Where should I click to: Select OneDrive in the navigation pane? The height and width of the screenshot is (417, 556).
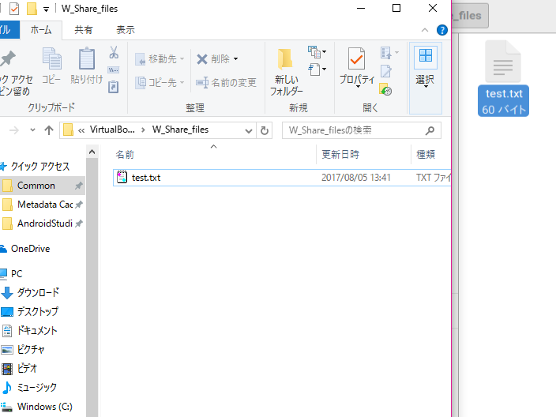click(x=30, y=249)
